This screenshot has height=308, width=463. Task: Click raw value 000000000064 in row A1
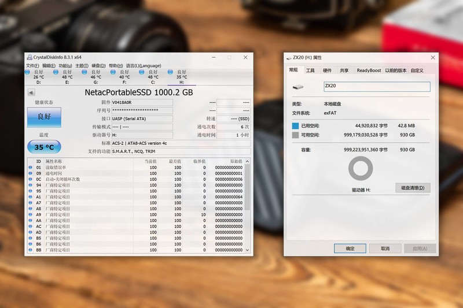tap(229, 197)
